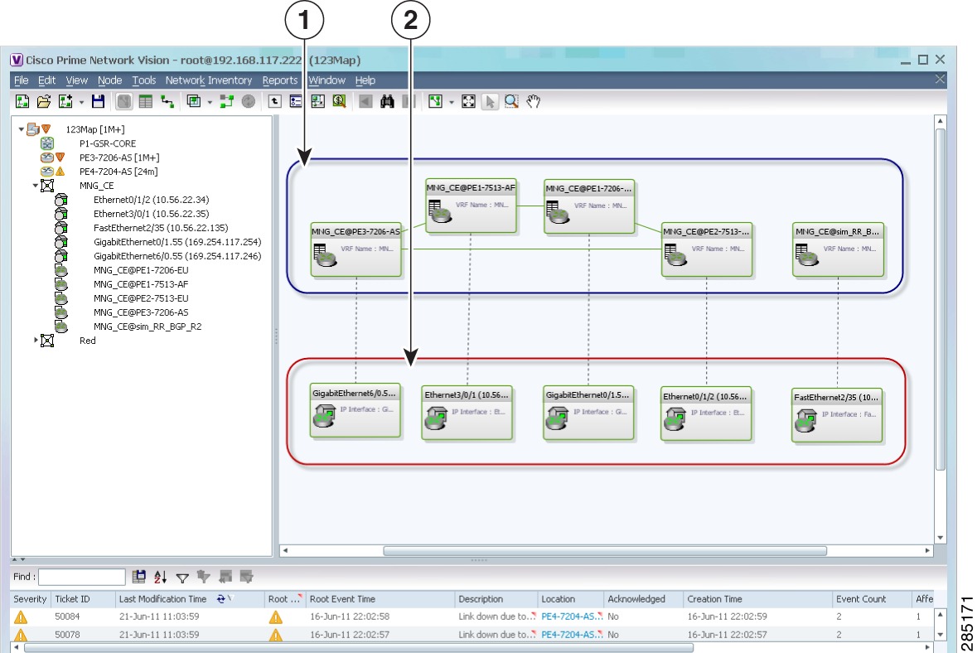The image size is (977, 653).
Task: Click the Save as Image icon
Action: click(x=317, y=102)
